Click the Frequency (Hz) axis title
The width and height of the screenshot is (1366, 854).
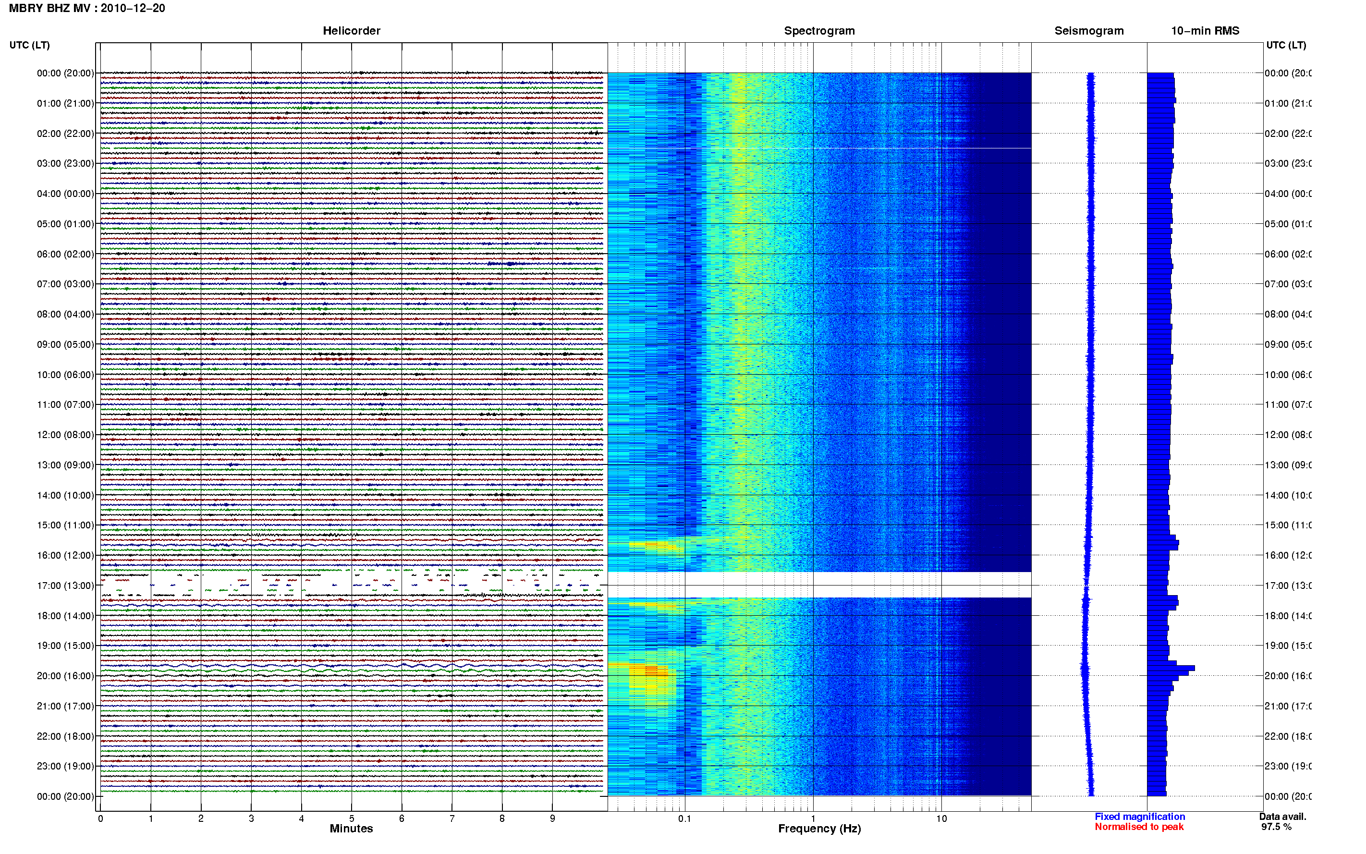(819, 829)
